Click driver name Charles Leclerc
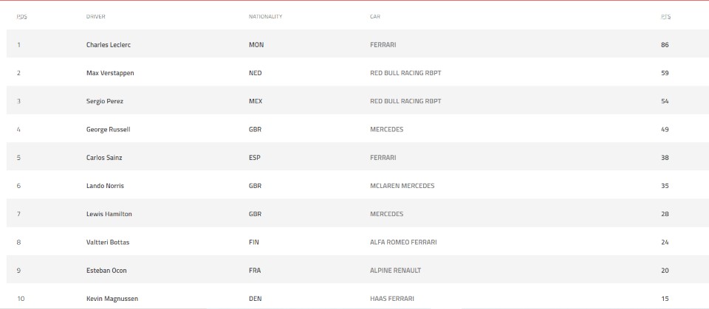 click(x=109, y=45)
